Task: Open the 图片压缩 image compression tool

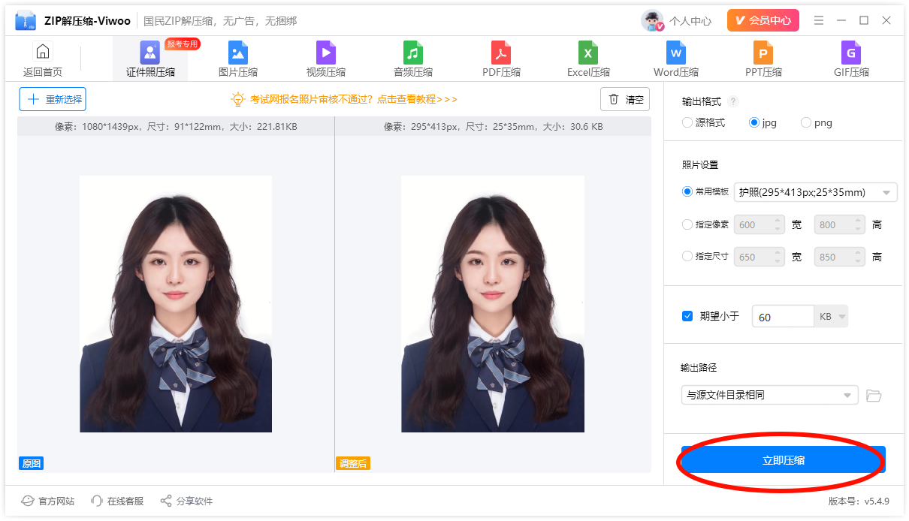Action: click(x=238, y=53)
